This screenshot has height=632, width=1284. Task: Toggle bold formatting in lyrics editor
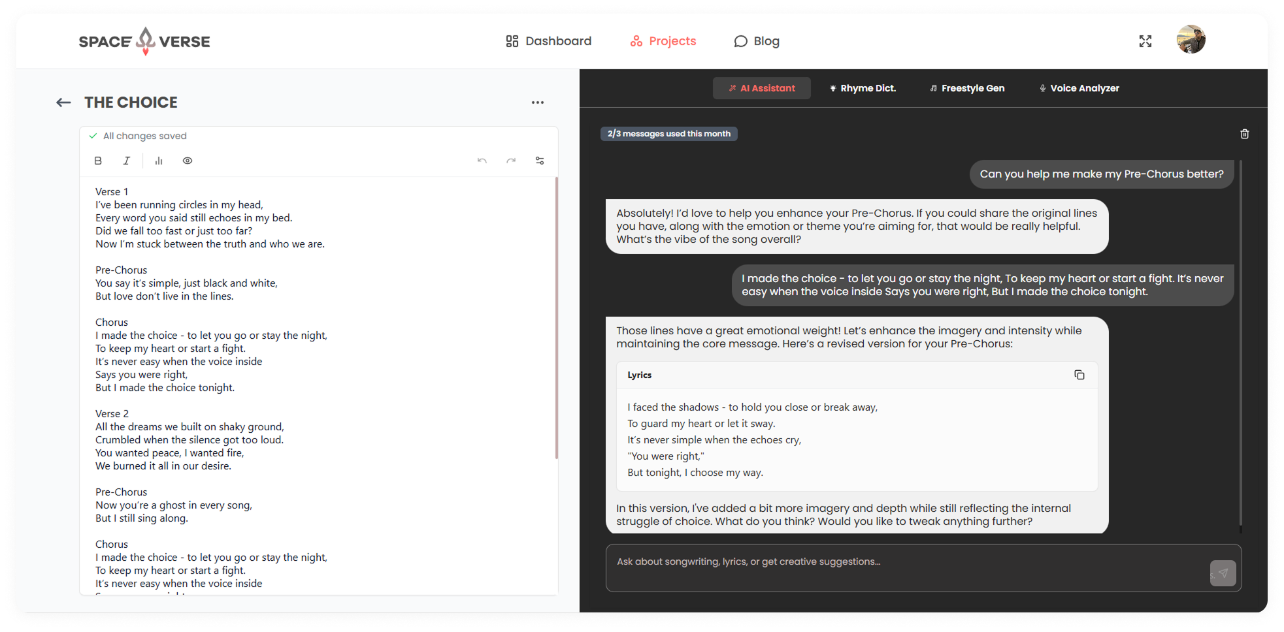tap(98, 161)
